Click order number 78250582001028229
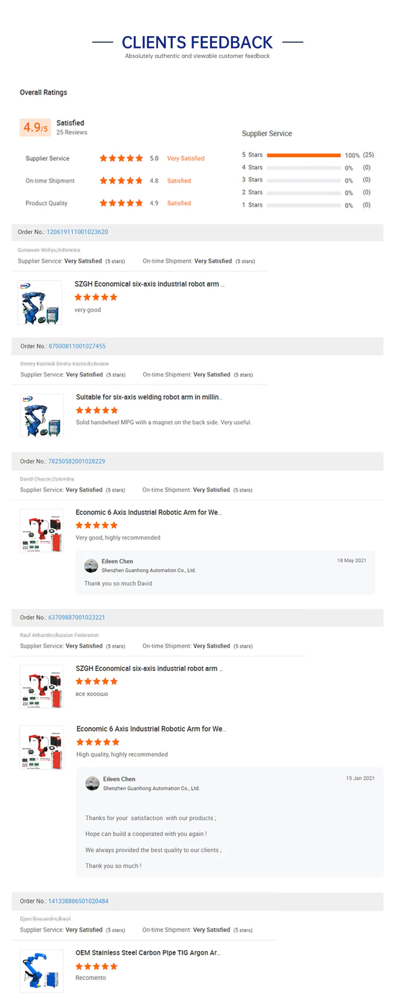 [77, 461]
